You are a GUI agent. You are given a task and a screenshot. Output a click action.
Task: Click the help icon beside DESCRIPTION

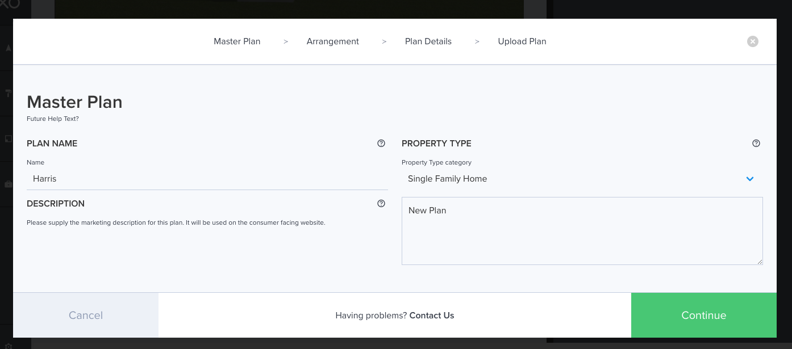(381, 204)
